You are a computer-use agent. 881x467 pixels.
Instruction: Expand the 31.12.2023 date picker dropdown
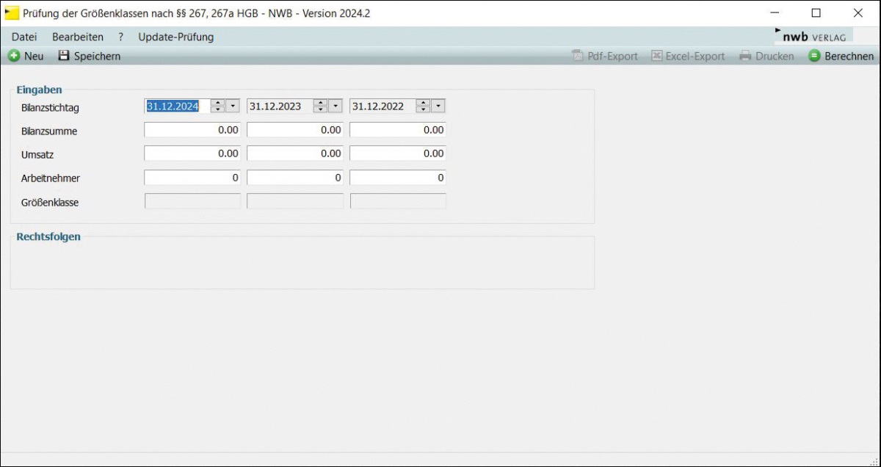pyautogui.click(x=336, y=106)
